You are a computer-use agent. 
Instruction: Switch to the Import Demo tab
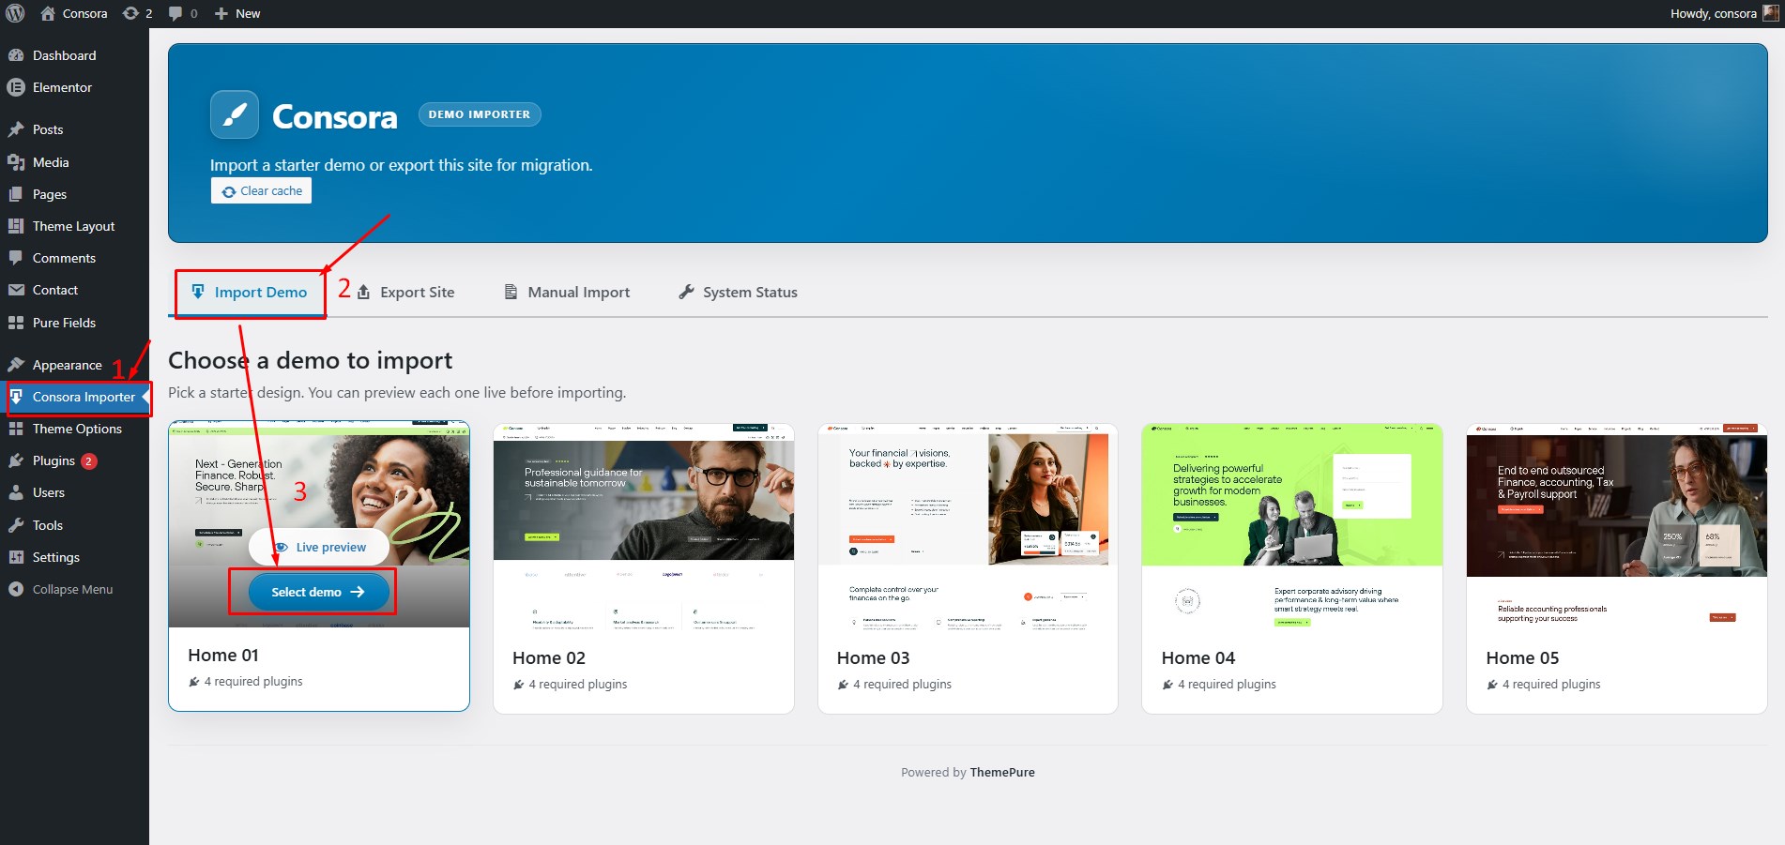click(x=249, y=292)
